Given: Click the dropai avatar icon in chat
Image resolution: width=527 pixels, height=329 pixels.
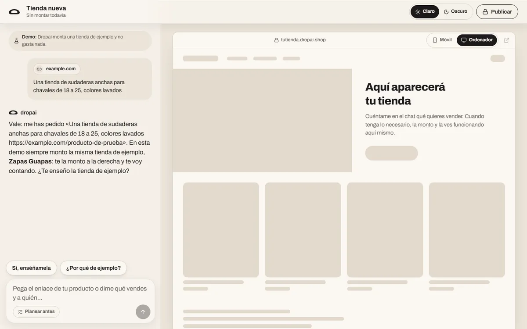Looking at the screenshot, I should 13,113.
